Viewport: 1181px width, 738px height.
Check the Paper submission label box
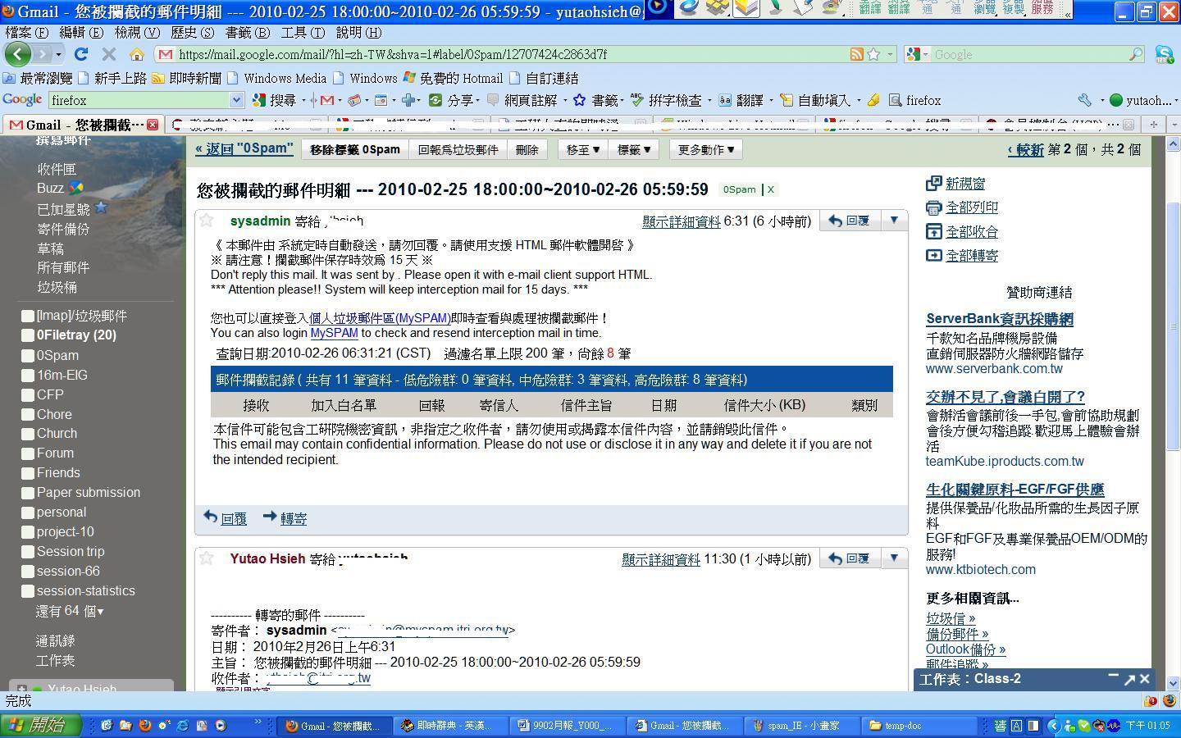28,493
